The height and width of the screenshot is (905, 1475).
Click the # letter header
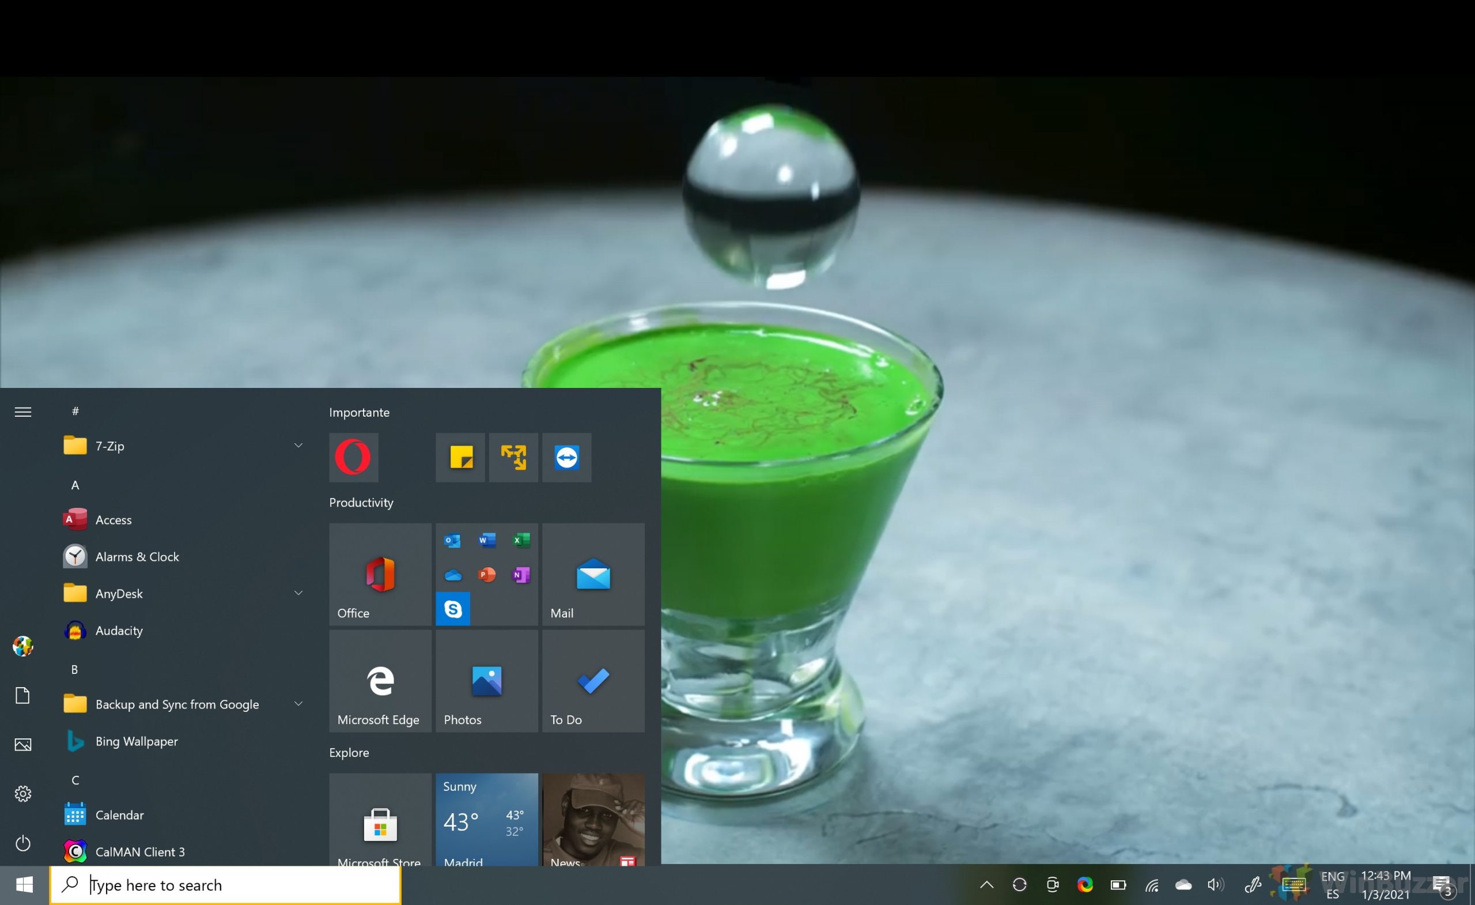point(75,411)
